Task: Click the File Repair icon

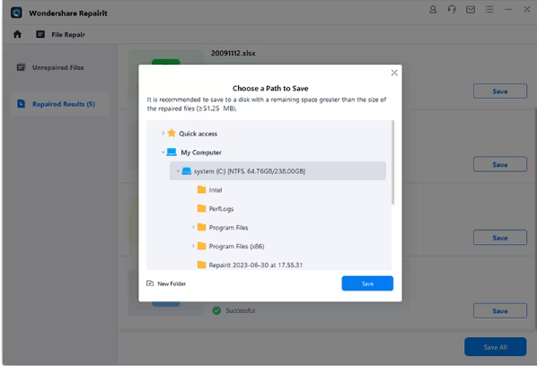Action: pyautogui.click(x=40, y=34)
